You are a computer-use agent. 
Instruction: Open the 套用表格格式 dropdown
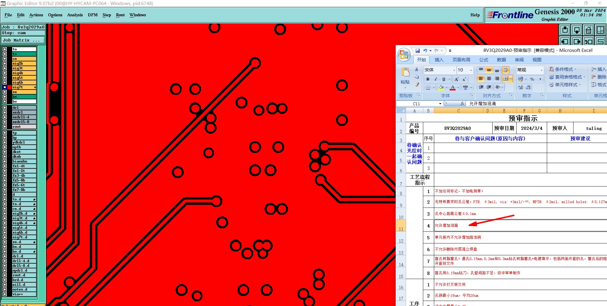coord(567,77)
